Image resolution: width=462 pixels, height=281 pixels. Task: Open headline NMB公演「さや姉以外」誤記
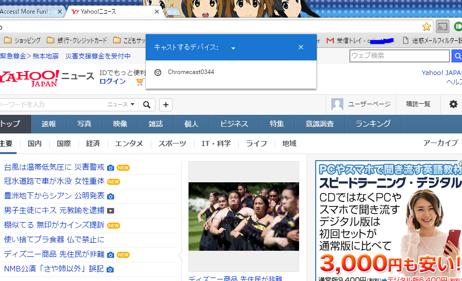(54, 268)
